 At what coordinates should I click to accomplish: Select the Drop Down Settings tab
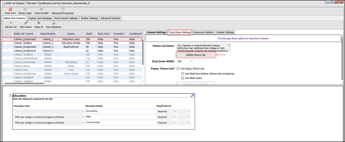point(180,32)
